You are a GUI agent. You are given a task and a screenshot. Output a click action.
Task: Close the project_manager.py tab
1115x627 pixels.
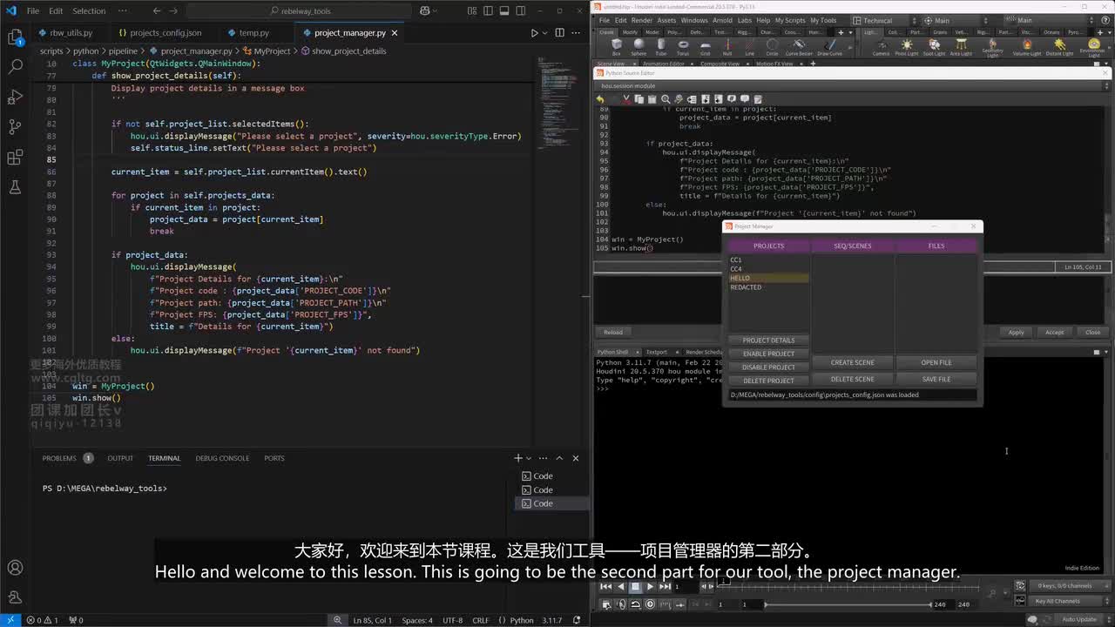pyautogui.click(x=395, y=33)
